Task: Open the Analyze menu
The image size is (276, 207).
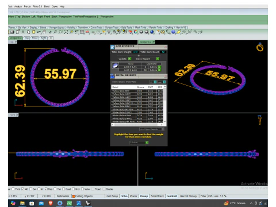Action: (18, 6)
